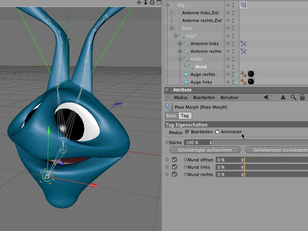Toggle the Stärke keyframe animation dot
Screen dimensions: 308x231
[167, 142]
